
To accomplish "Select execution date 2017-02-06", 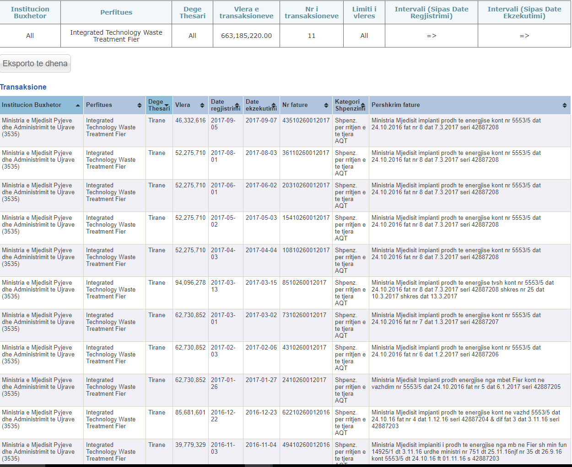I will click(261, 348).
